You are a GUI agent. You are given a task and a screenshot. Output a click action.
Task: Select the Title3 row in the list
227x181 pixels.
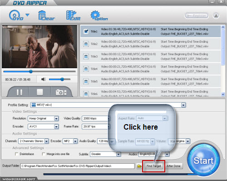pyautogui.click(x=150, y=56)
